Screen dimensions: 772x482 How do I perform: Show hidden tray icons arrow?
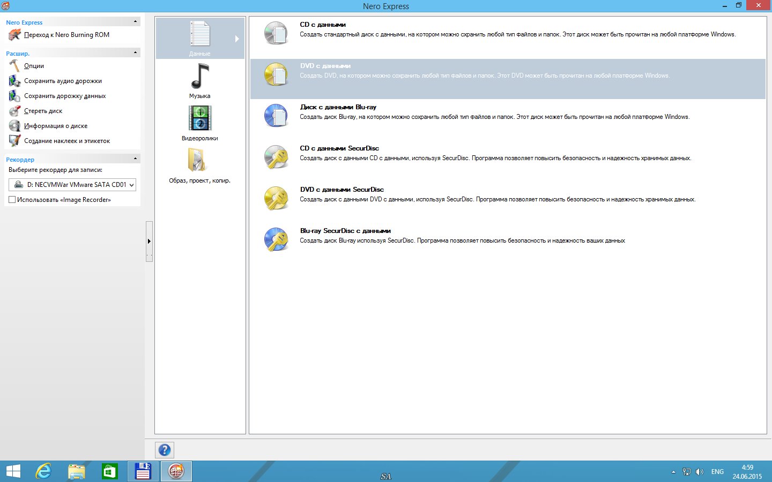click(x=673, y=472)
